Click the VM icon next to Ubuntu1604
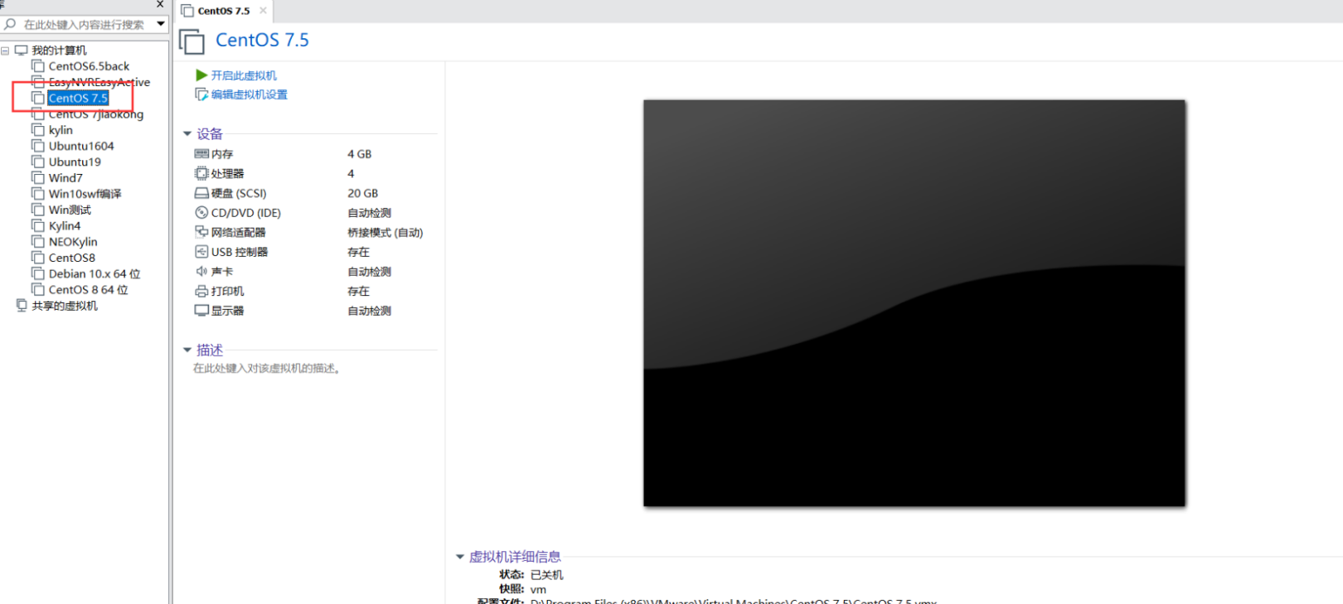The image size is (1343, 604). (37, 146)
